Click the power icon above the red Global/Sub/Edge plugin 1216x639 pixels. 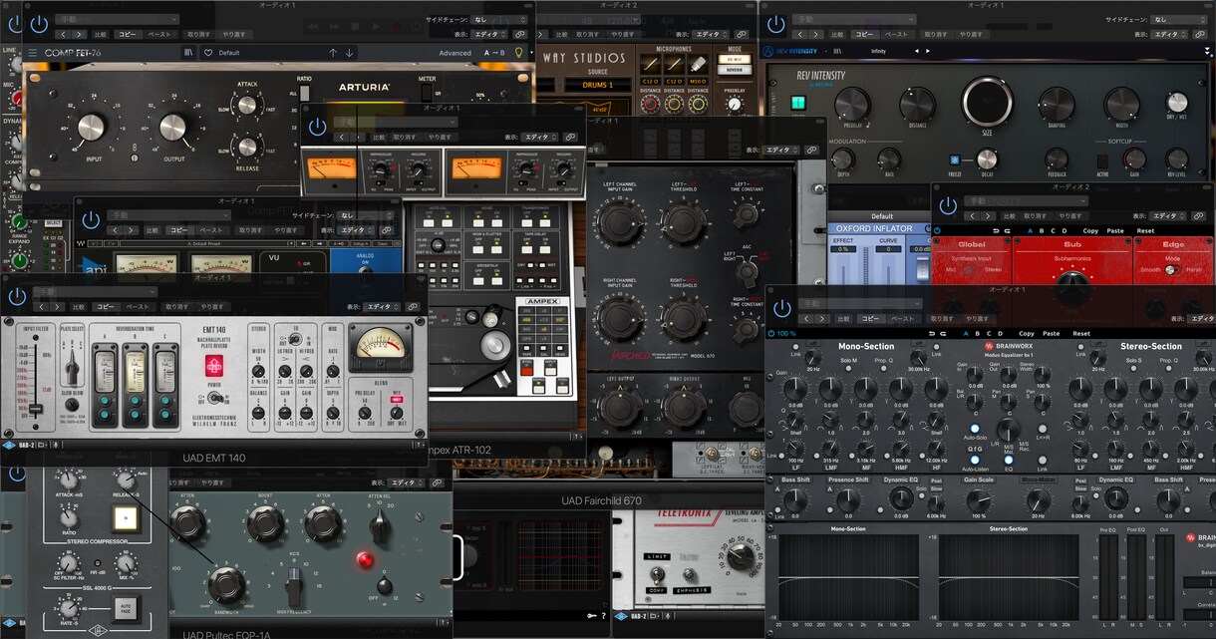[x=948, y=206]
